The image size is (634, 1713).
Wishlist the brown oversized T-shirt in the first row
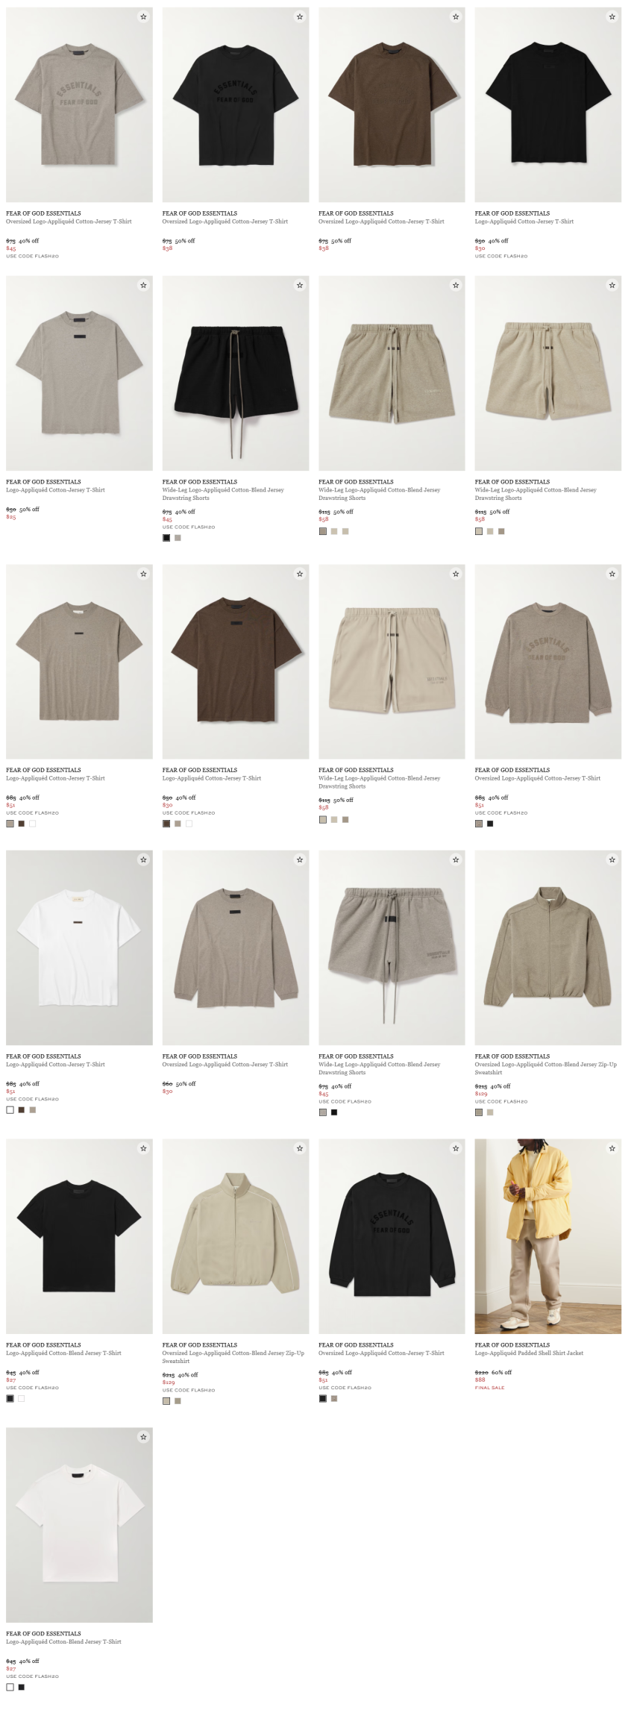click(x=456, y=16)
